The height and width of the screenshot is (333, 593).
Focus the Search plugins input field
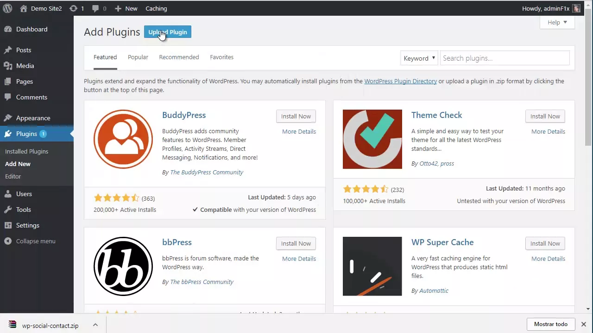[505, 58]
